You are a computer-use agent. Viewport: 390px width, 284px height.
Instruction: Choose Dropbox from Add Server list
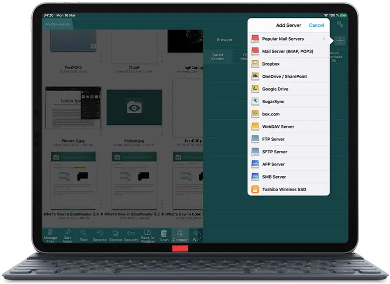pyautogui.click(x=289, y=64)
